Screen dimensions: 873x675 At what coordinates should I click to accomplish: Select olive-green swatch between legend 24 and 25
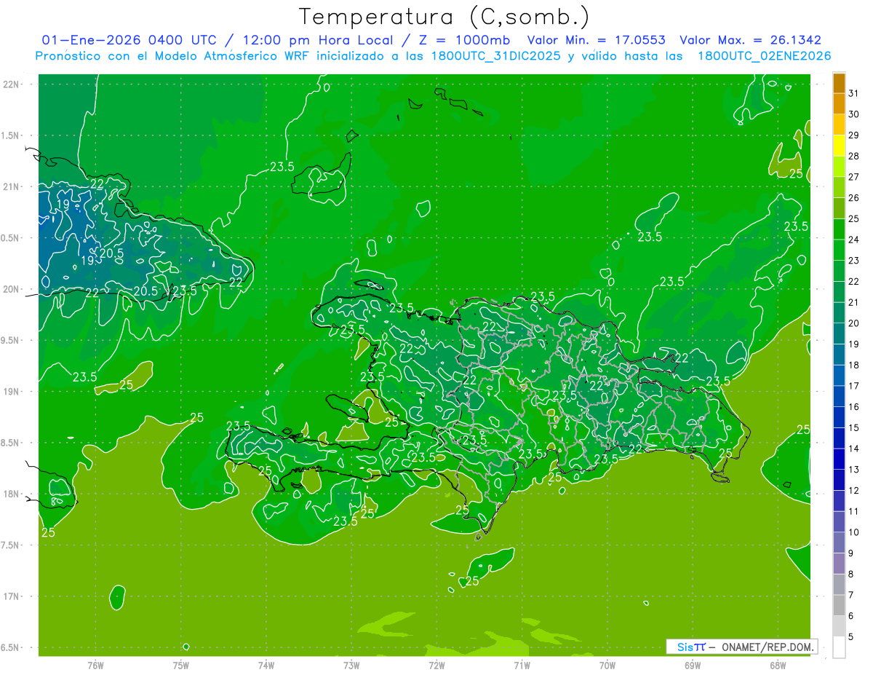839,229
